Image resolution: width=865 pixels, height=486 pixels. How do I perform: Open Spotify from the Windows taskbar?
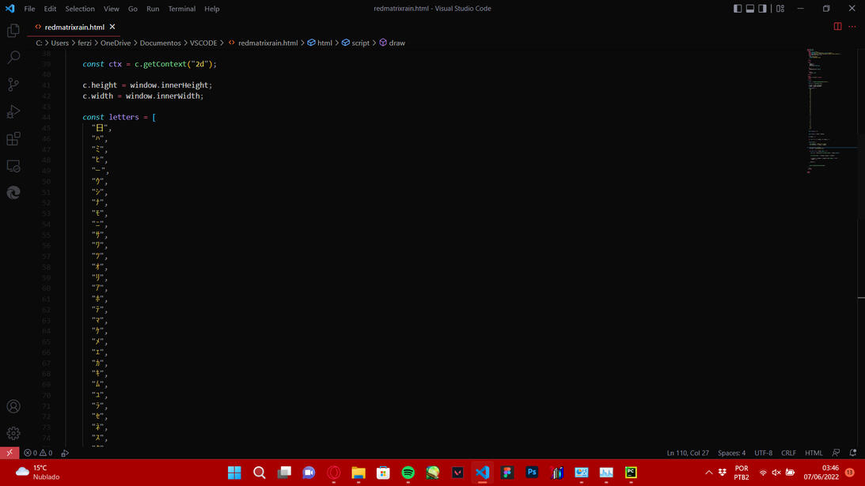[x=408, y=473]
